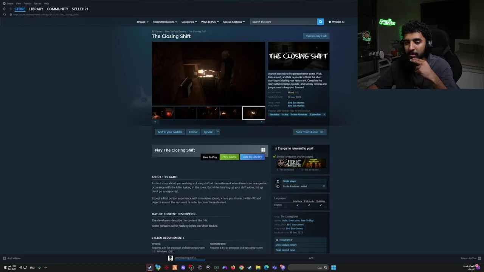Open Microsoft Edge from the taskbar
The image size is (484, 272).
[266, 267]
